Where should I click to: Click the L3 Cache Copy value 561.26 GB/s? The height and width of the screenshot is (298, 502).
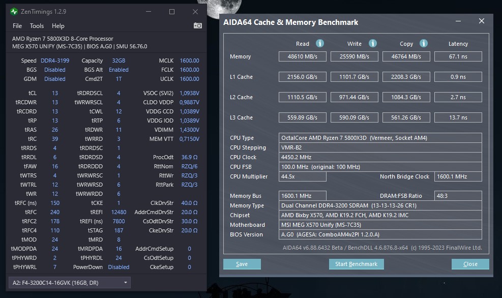pyautogui.click(x=406, y=117)
